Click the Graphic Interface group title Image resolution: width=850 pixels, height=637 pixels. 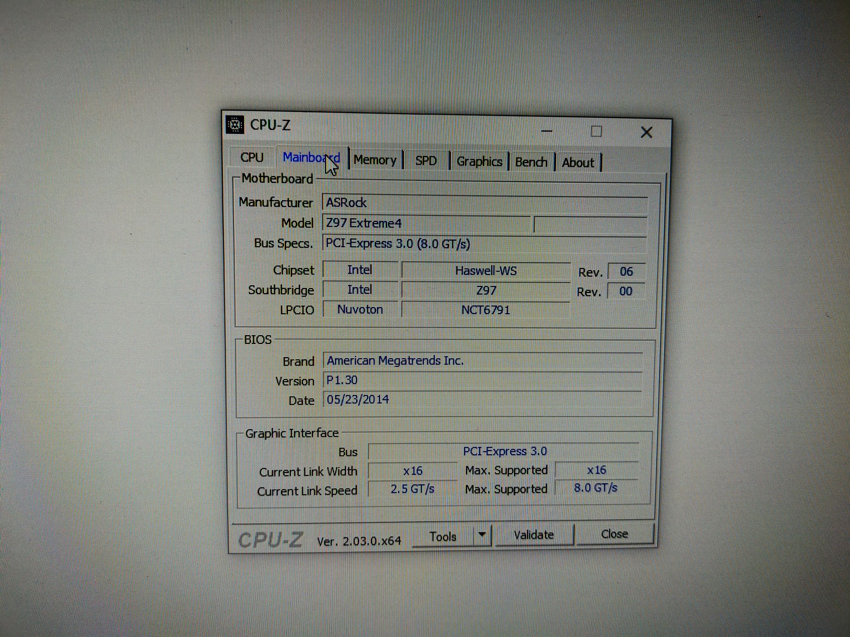[292, 434]
